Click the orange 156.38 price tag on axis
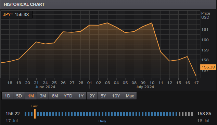 [208, 67]
